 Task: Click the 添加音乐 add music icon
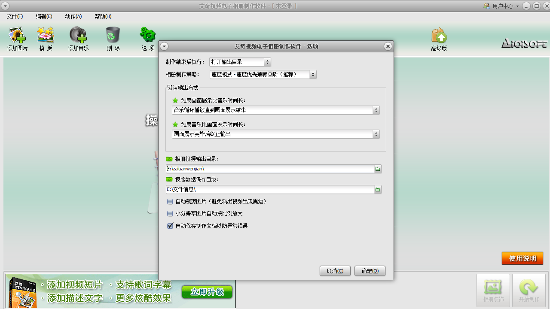pyautogui.click(x=78, y=38)
